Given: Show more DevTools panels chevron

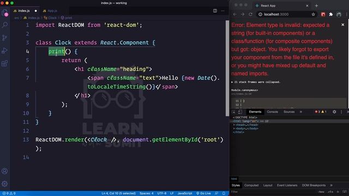Looking at the screenshot, I should [300, 112].
